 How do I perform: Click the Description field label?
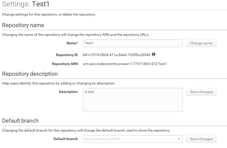(x=68, y=92)
